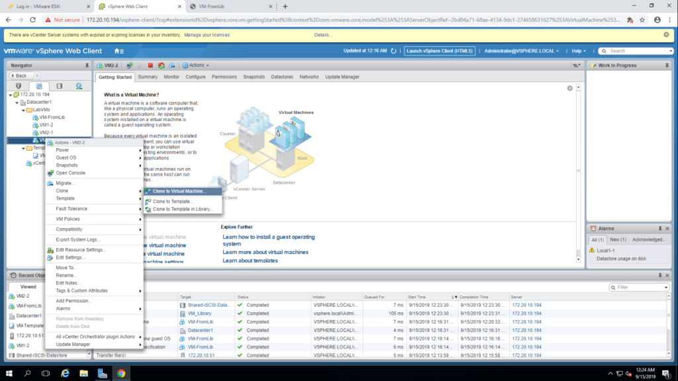The height and width of the screenshot is (381, 678).
Task: Expand the Administrator@VSPHERE.LOCAL user menu
Action: pos(522,51)
